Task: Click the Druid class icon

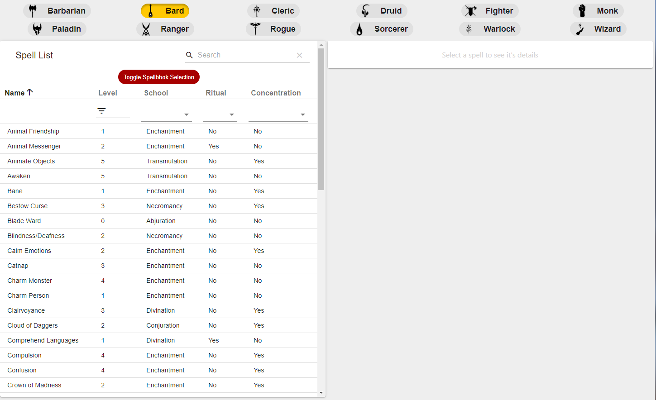Action: [365, 11]
